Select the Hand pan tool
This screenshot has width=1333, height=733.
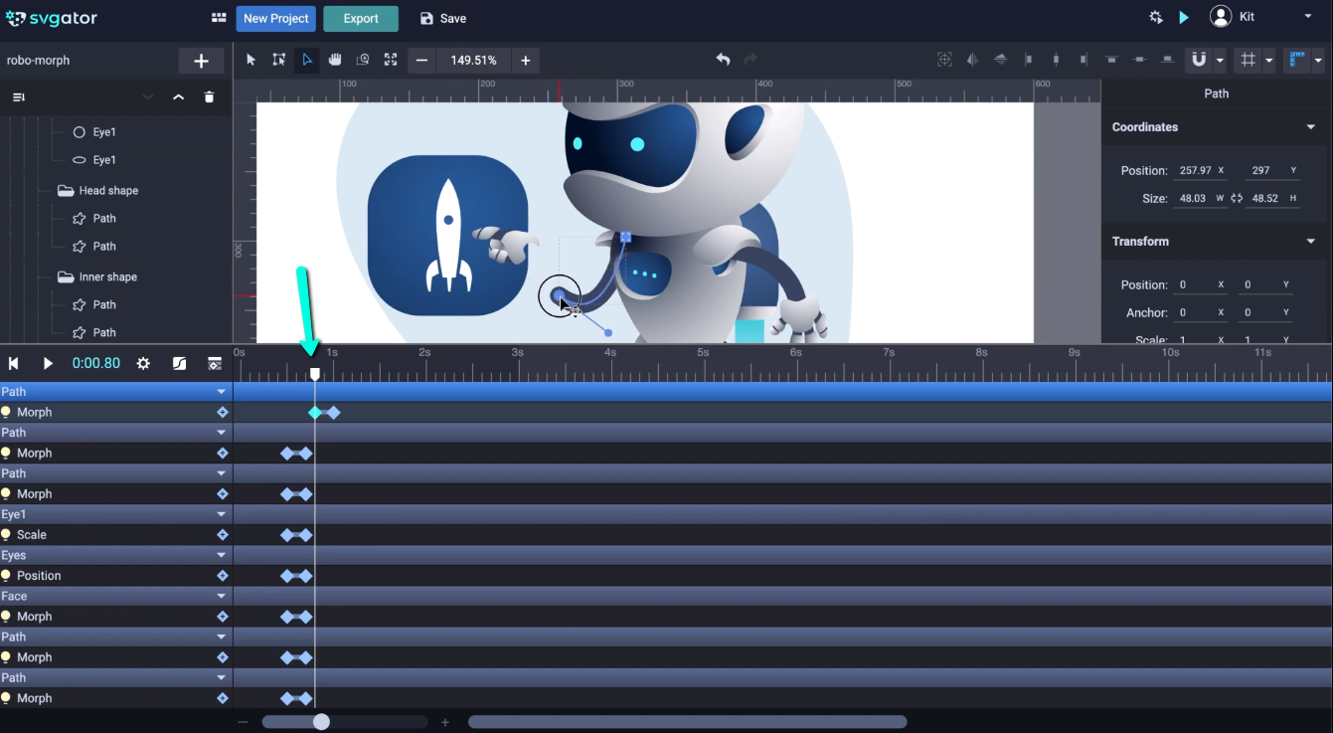coord(335,60)
